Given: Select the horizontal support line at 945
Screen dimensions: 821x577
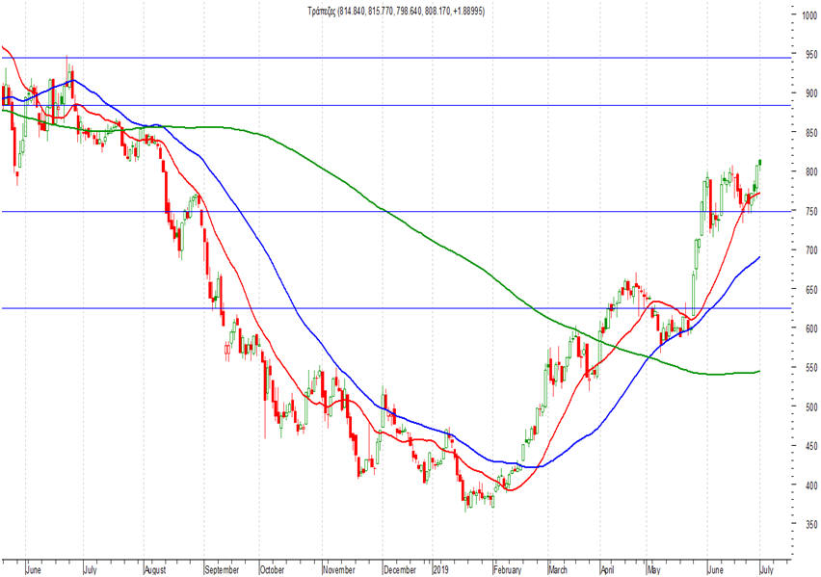Looking at the screenshot, I should pyautogui.click(x=396, y=58).
